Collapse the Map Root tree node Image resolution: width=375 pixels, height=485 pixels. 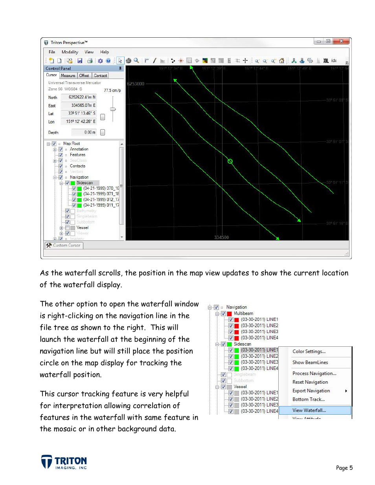pos(48,144)
